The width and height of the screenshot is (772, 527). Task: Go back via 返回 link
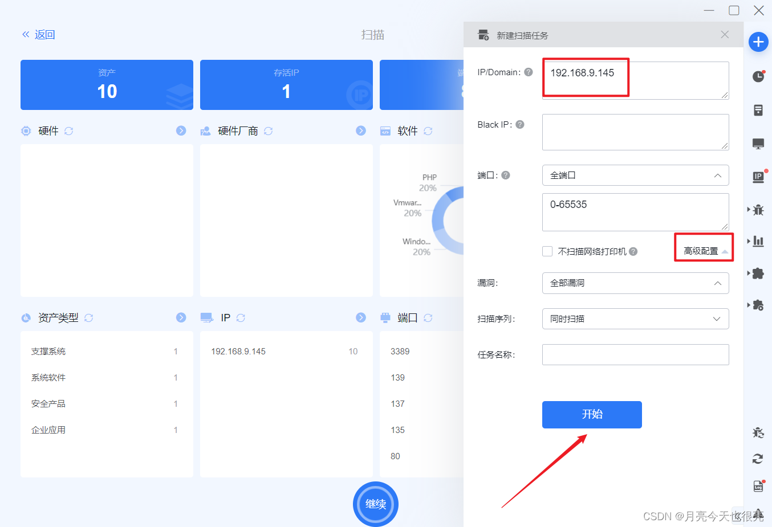(39, 35)
